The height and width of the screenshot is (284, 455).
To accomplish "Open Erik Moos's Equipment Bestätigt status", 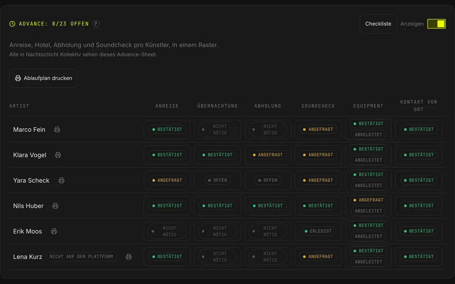I will [x=368, y=225].
